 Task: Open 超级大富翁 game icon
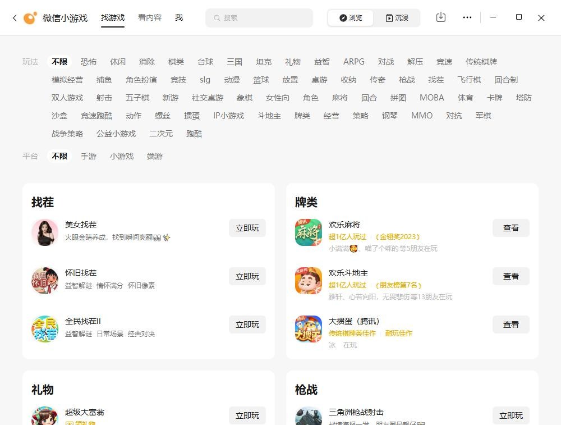point(45,415)
